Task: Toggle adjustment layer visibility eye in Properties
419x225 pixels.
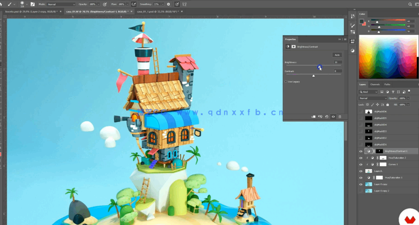Action: (x=333, y=117)
